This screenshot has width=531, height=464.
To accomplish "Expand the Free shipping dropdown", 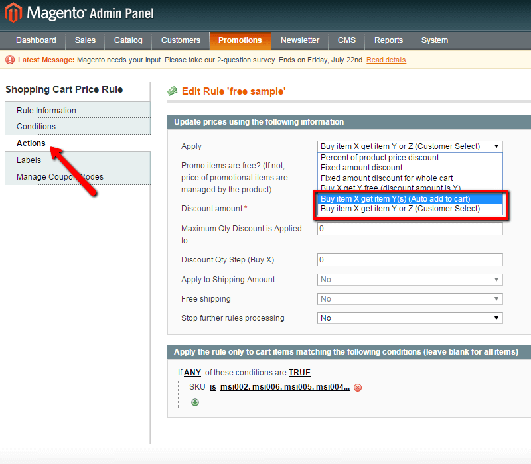I will coord(410,299).
